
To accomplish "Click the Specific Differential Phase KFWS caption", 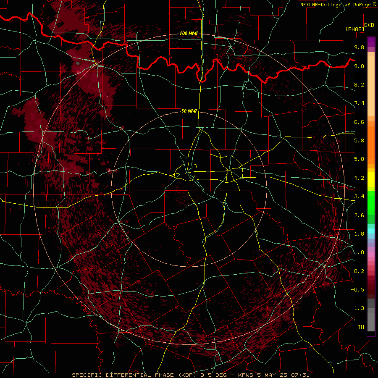I will coord(190,375).
